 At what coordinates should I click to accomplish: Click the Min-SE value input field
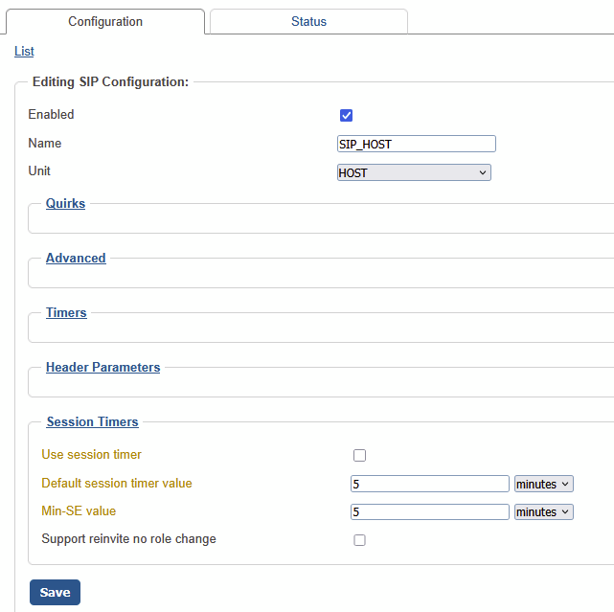tap(430, 512)
